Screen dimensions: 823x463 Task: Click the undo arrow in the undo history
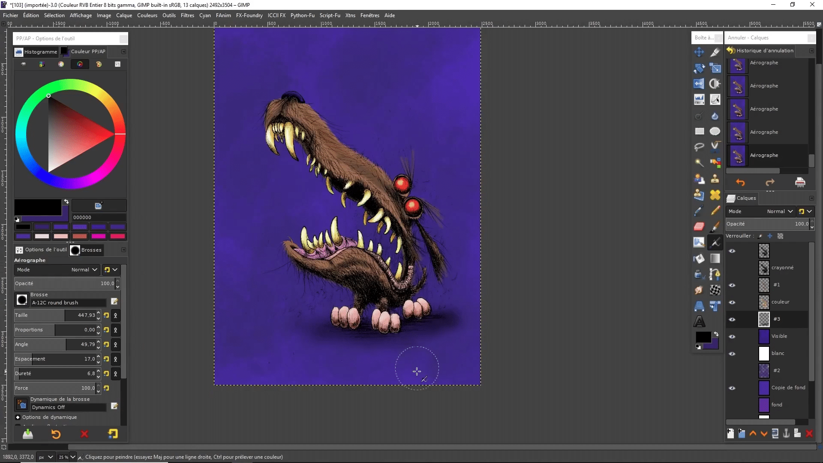point(740,183)
